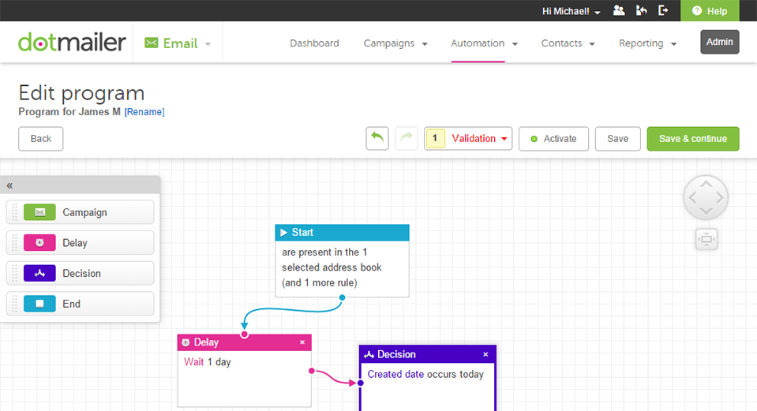This screenshot has height=411, width=757.
Task: Select the green Campaign node icon
Action: (39, 212)
